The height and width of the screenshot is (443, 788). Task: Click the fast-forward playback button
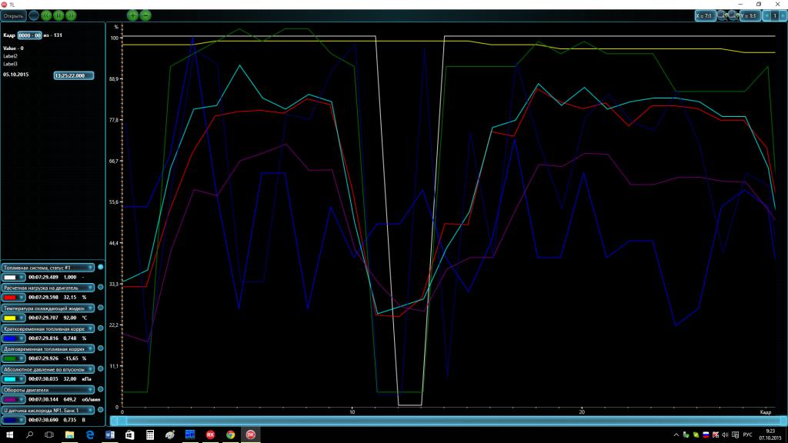tap(71, 15)
